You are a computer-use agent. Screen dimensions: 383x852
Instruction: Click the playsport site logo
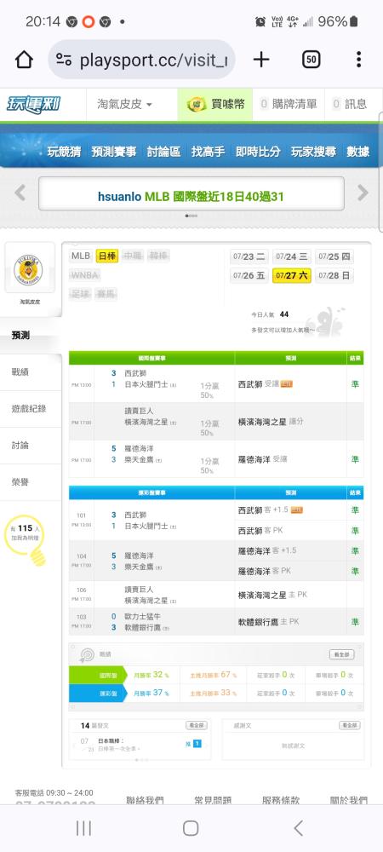[x=34, y=104]
